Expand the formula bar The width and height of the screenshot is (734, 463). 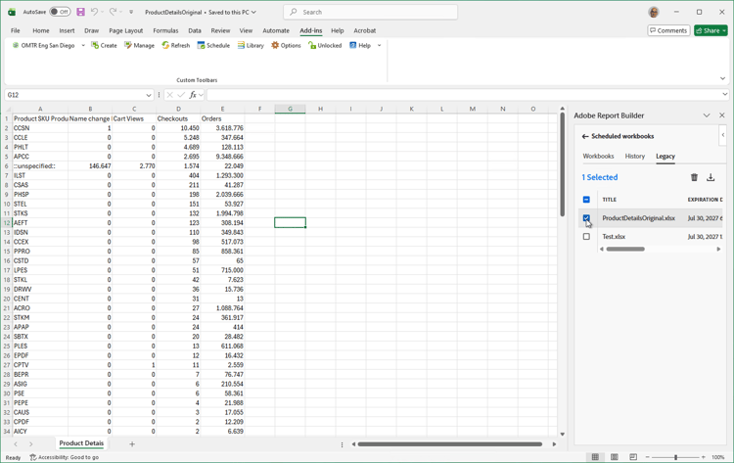tap(724, 95)
